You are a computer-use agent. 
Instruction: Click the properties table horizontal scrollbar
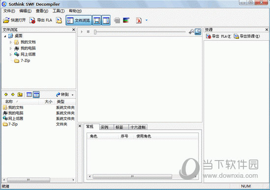[x=132, y=177]
